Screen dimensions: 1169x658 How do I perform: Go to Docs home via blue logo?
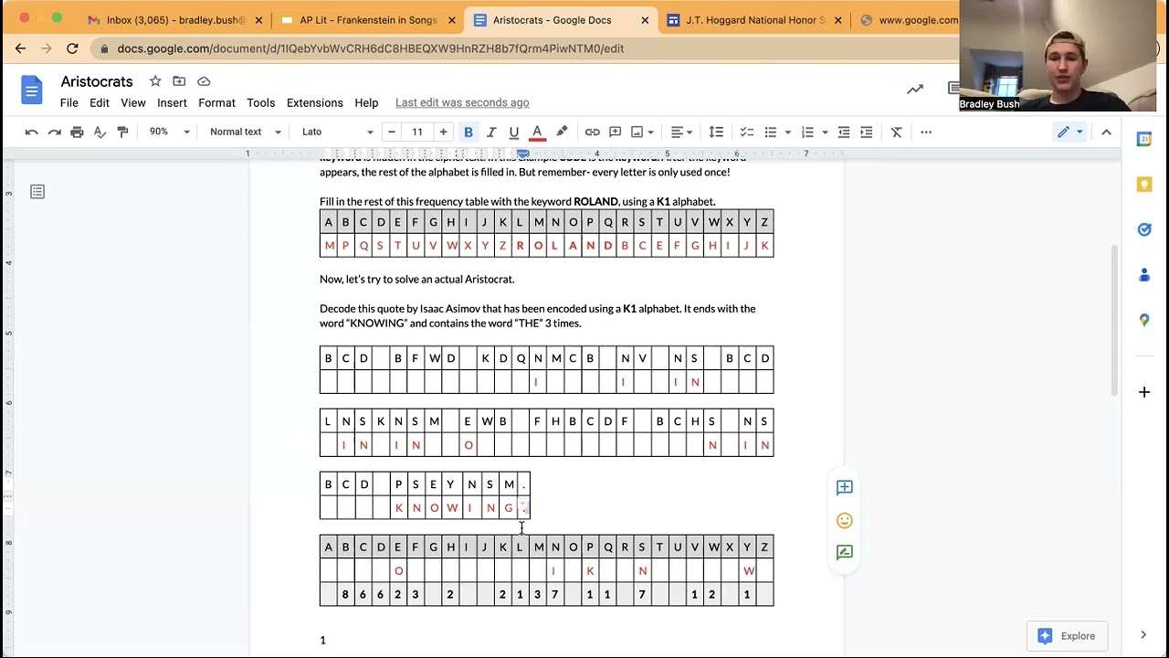pos(32,90)
